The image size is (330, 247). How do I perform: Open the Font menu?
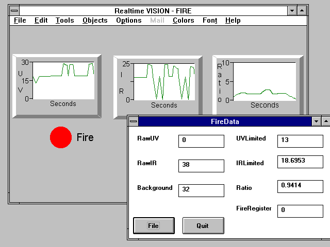click(x=209, y=21)
